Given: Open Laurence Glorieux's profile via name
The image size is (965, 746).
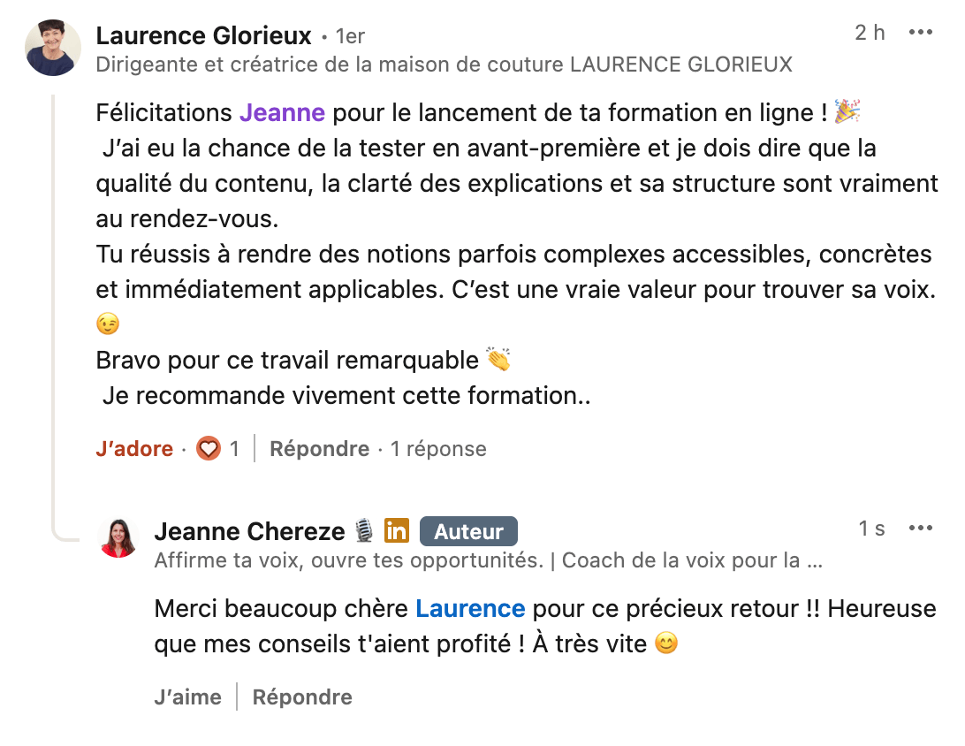Looking at the screenshot, I should coord(203,35).
